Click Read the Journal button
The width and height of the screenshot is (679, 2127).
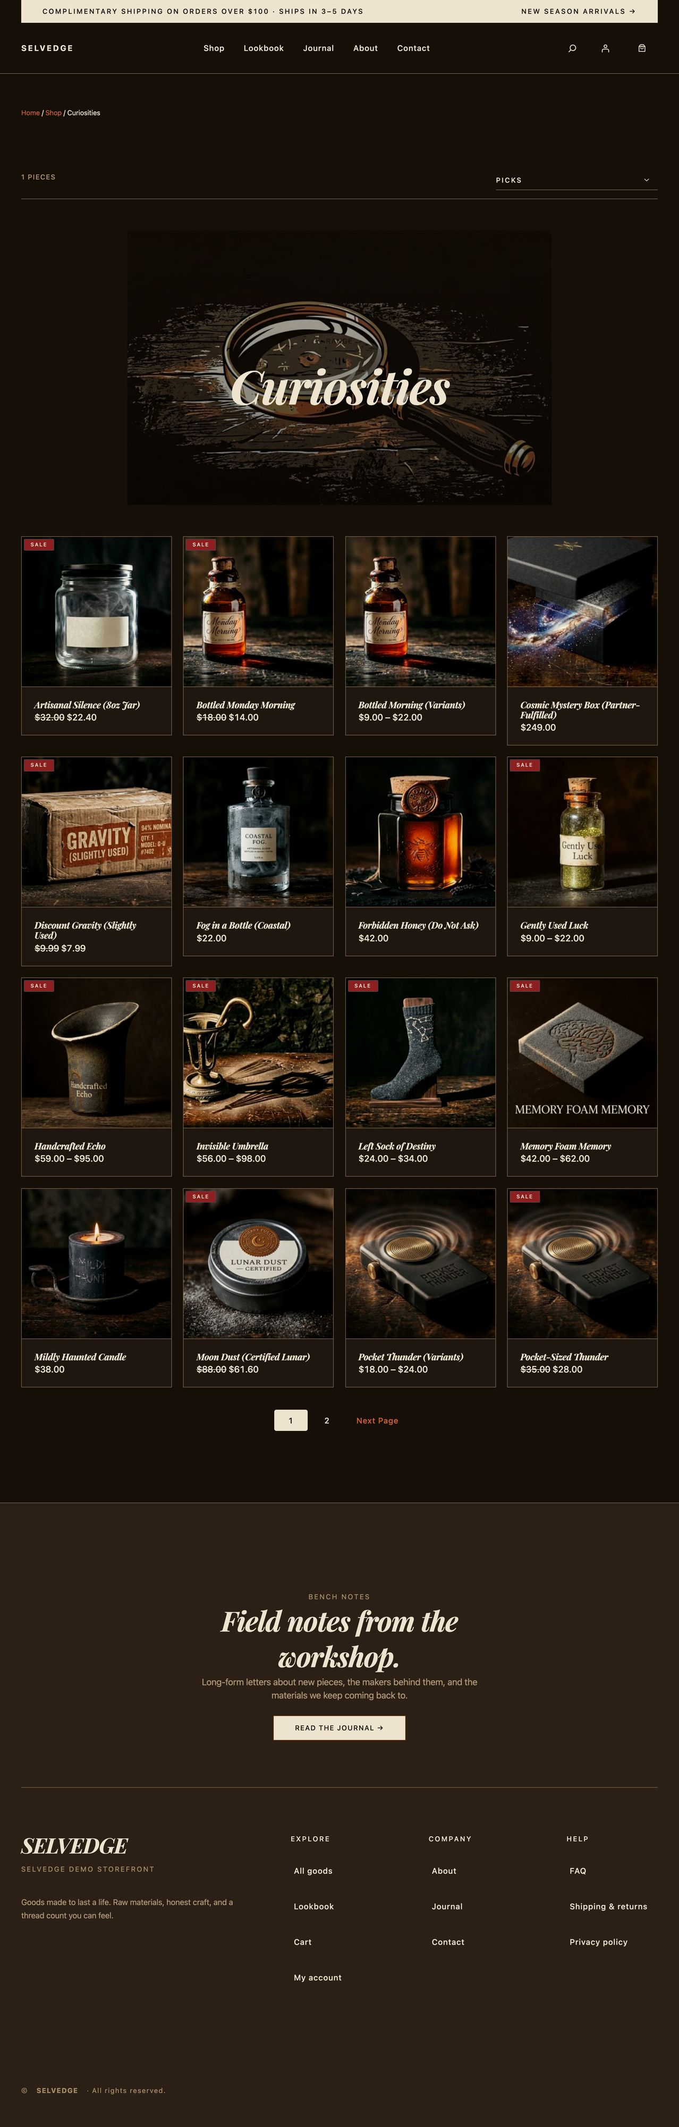pyautogui.click(x=339, y=1727)
